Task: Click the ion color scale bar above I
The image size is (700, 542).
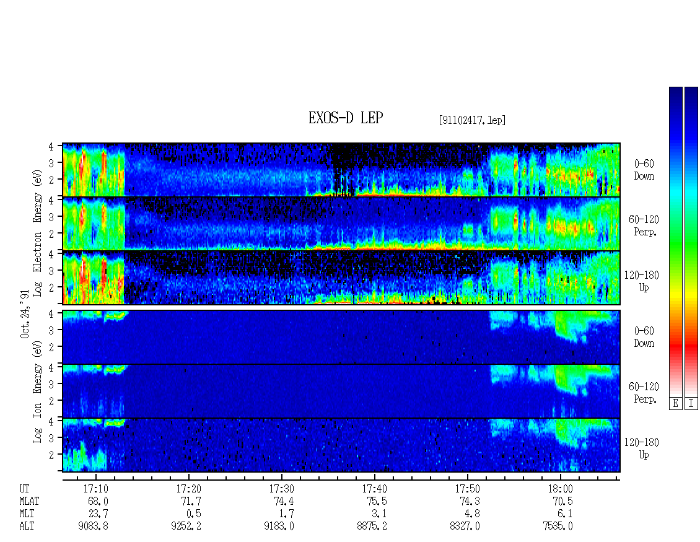Action: (691, 242)
